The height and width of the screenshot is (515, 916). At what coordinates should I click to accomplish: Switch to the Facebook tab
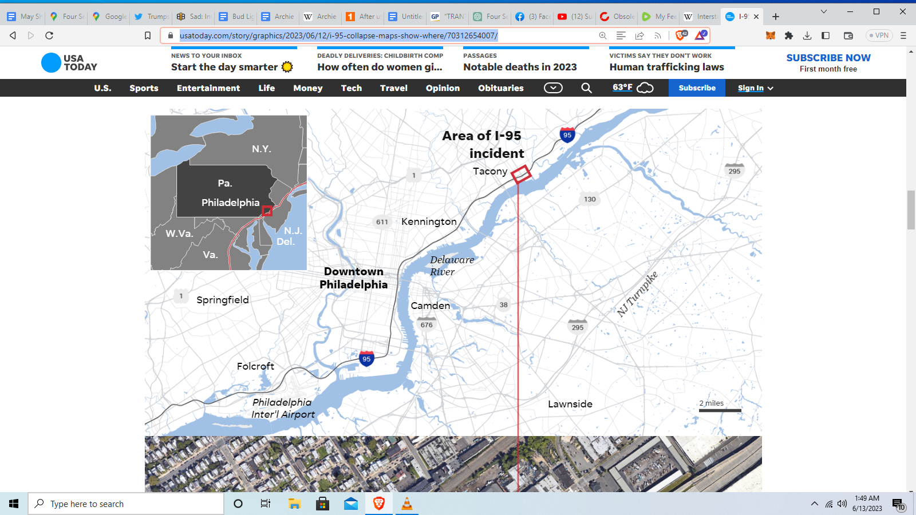click(x=533, y=17)
